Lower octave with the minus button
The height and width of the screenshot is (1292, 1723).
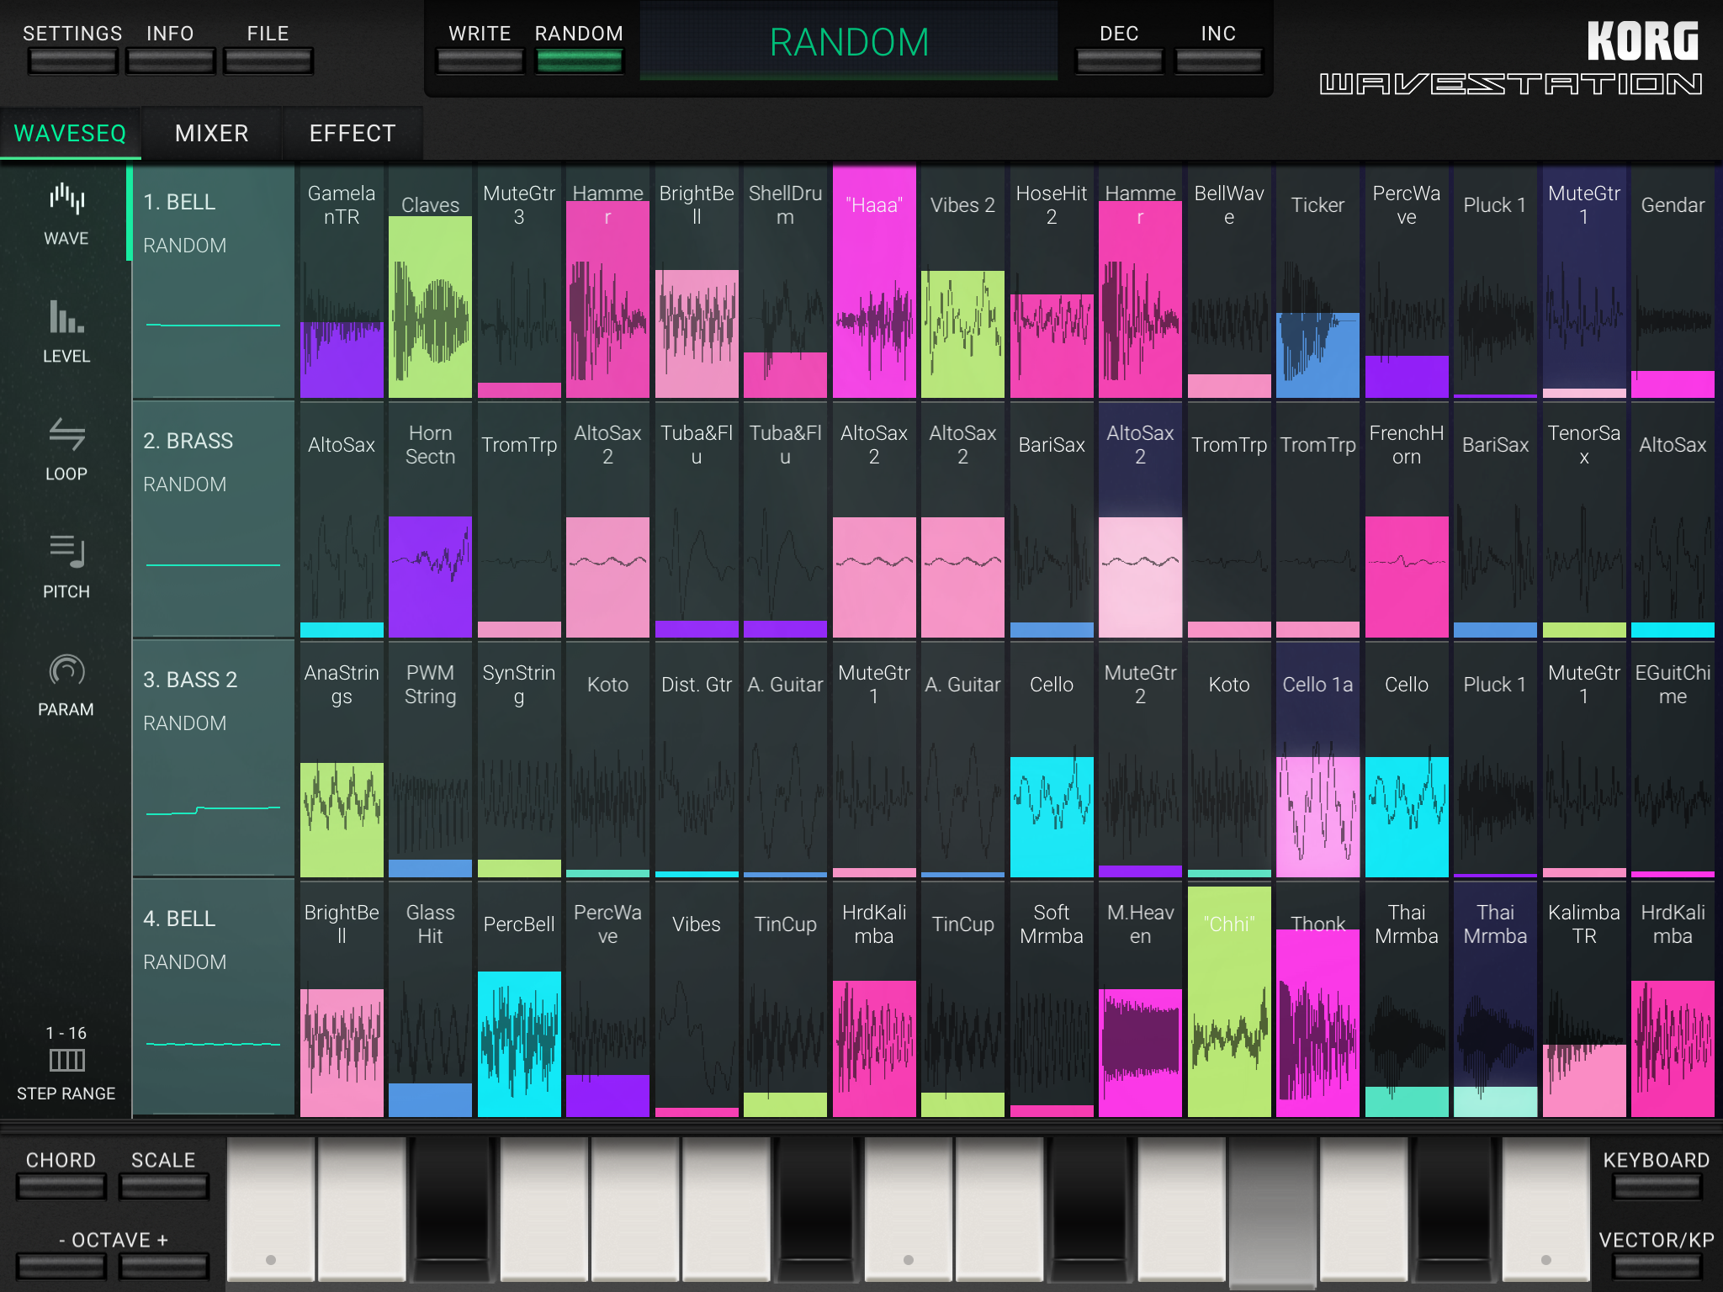click(x=61, y=1265)
